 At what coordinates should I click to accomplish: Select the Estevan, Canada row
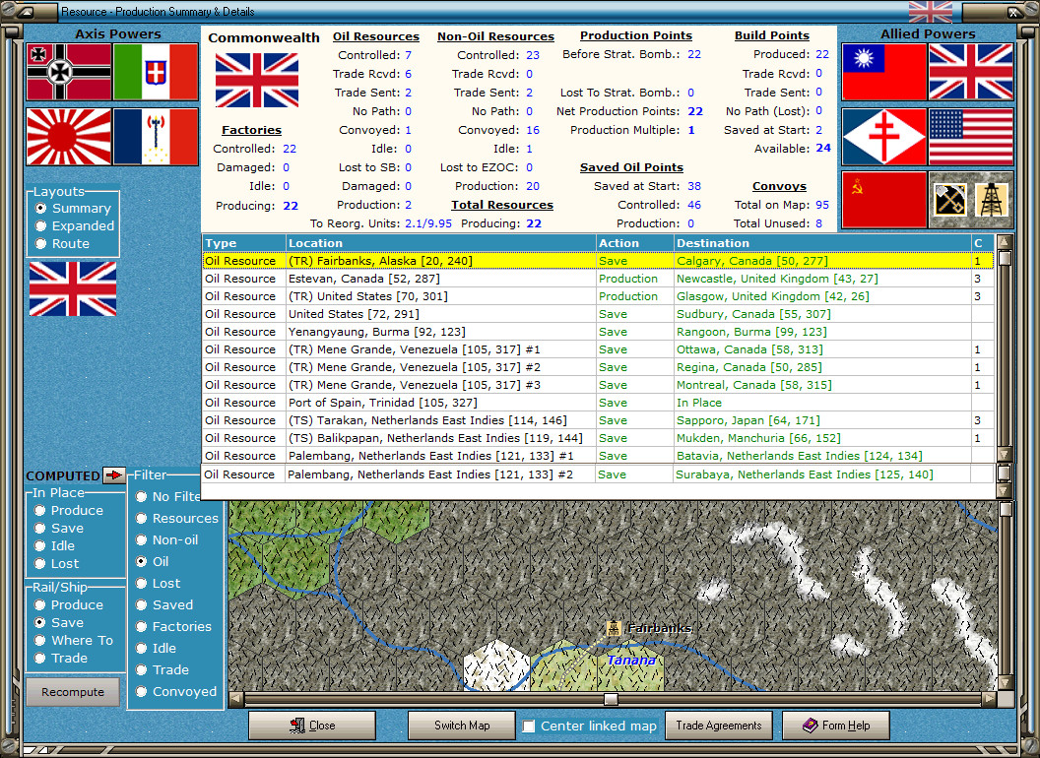(598, 279)
